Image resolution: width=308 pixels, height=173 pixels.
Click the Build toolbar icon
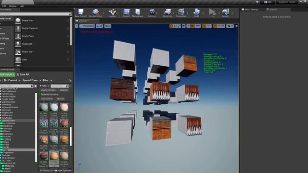click(x=196, y=12)
